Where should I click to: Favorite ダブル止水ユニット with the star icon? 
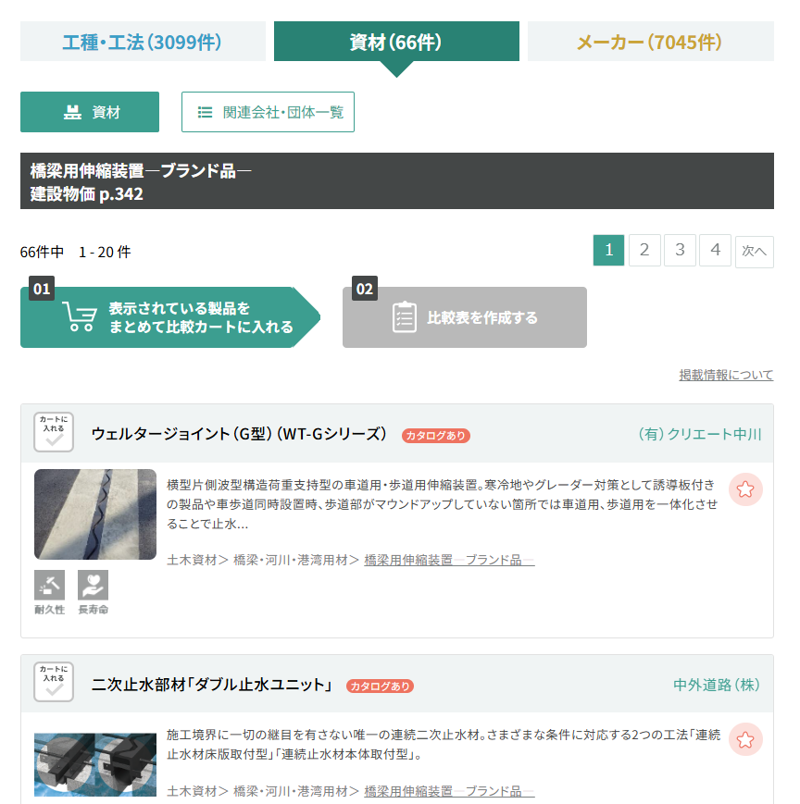coord(745,739)
